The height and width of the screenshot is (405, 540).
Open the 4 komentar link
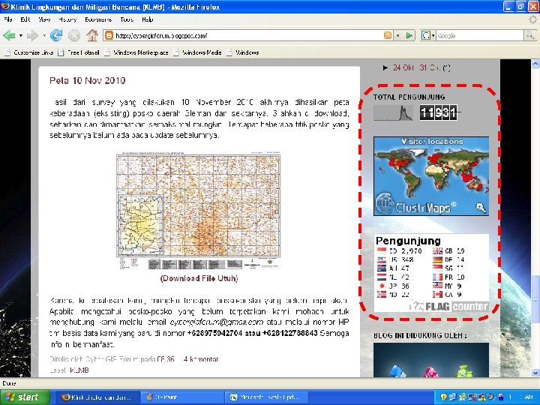[x=201, y=359]
